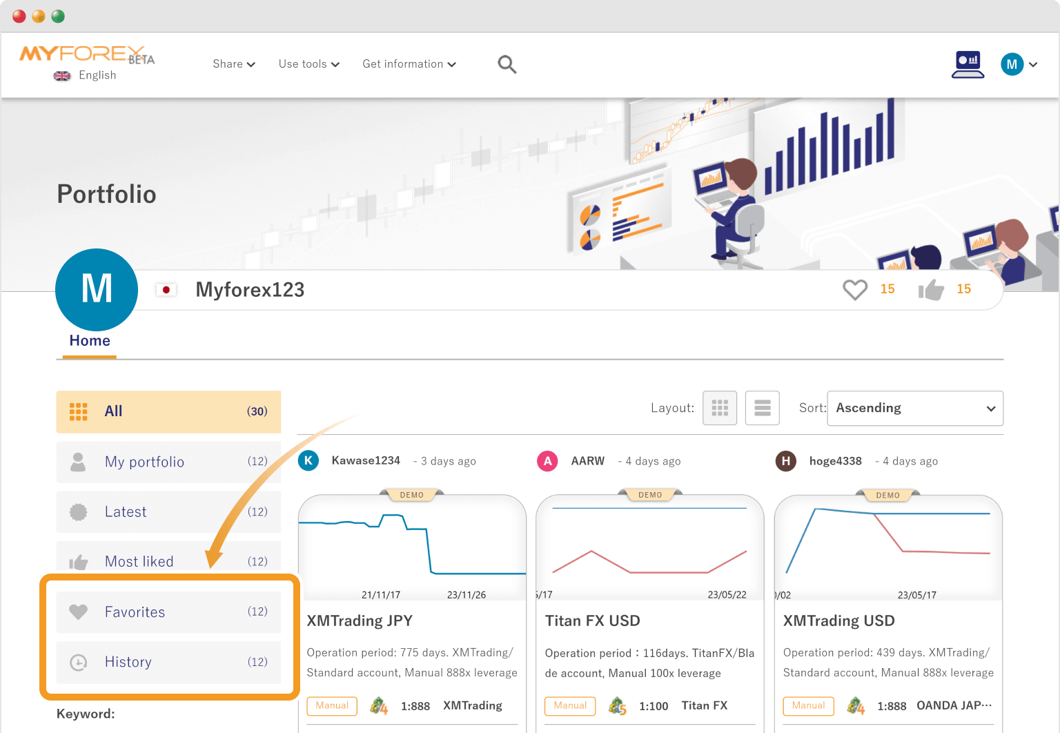1060x733 pixels.
Task: Click the K avatar of Kawase1234
Action: [308, 460]
